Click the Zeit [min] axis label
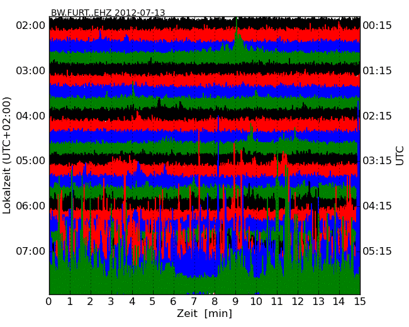 click(204, 313)
